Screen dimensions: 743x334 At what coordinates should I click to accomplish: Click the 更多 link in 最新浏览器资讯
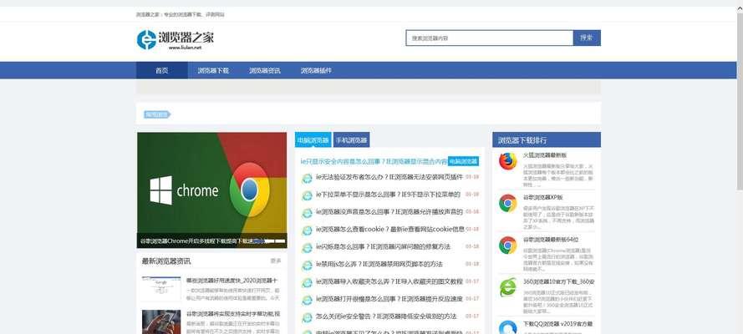[276, 261]
